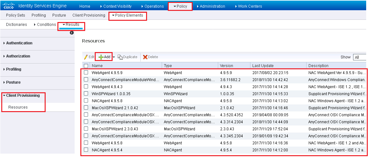Viewport: 370px width, 160px height.
Task: Click the green plus Add button
Action: (x=104, y=57)
